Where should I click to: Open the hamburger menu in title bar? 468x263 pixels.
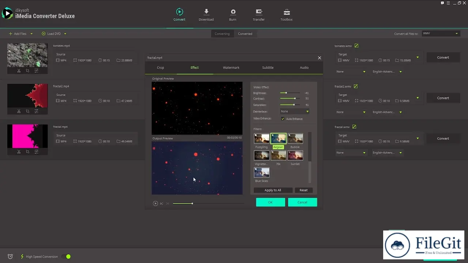pyautogui.click(x=448, y=3)
